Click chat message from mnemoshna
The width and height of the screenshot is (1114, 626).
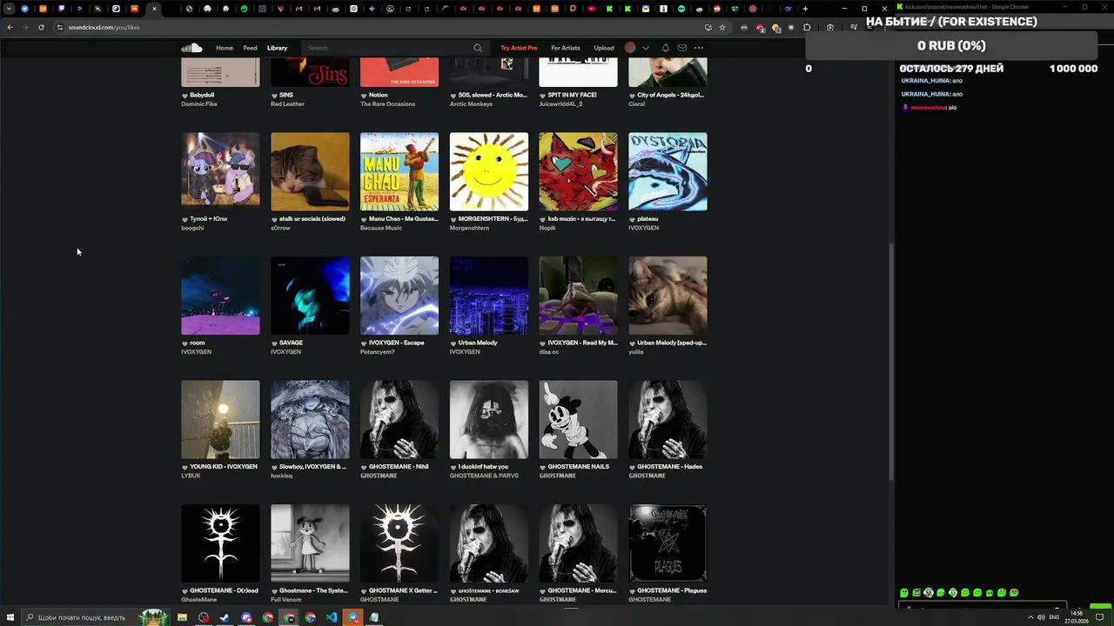point(929,108)
